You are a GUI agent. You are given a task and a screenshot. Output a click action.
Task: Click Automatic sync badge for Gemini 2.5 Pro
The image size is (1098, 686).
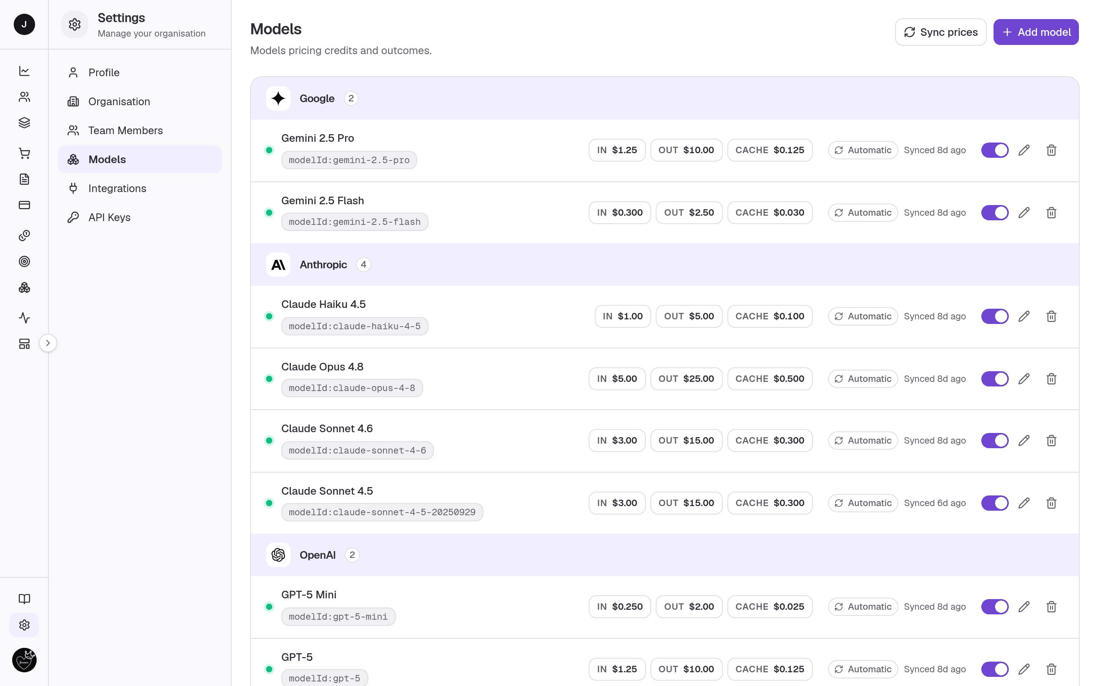tap(862, 150)
